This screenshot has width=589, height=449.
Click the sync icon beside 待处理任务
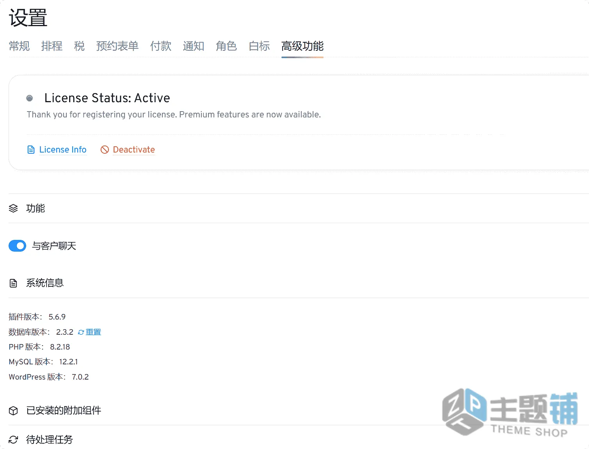coord(13,440)
